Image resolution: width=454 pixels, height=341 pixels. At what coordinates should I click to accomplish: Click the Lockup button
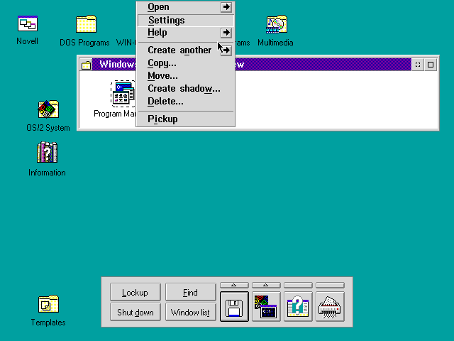pos(135,292)
